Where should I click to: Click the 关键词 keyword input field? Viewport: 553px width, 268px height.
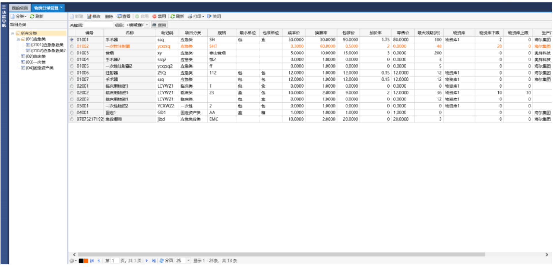click(x=98, y=25)
